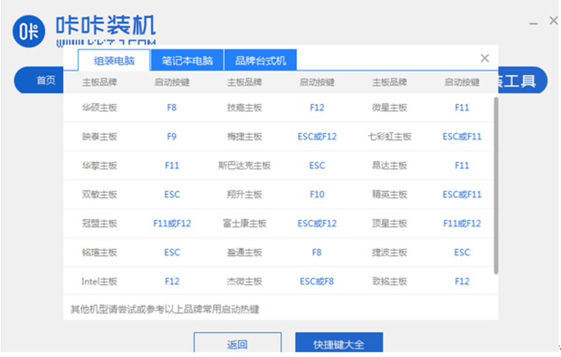Viewport: 561px width, 357px height.
Task: Open the 品牌台式机 tab
Action: coord(260,60)
